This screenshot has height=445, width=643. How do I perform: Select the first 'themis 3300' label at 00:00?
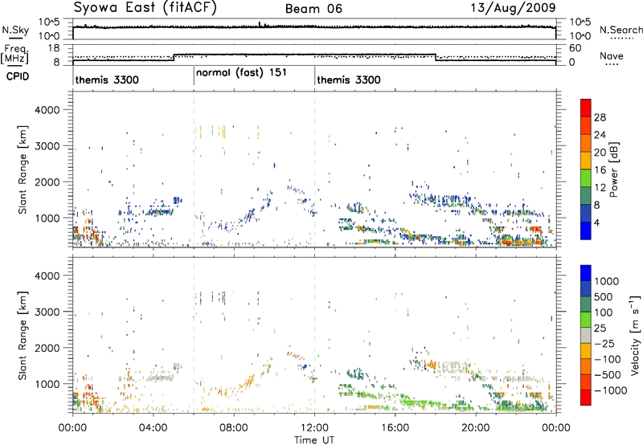coord(107,80)
